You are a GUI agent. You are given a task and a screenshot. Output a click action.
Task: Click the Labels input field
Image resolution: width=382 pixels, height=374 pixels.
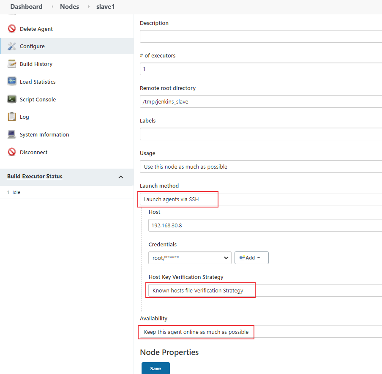point(261,134)
